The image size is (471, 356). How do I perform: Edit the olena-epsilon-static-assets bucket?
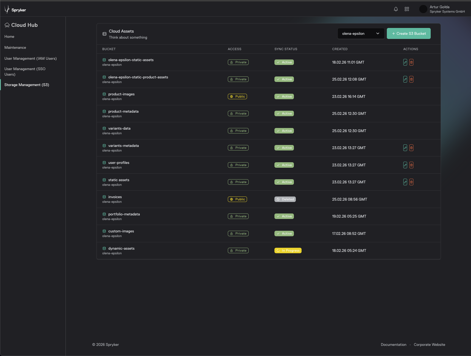[x=405, y=62]
